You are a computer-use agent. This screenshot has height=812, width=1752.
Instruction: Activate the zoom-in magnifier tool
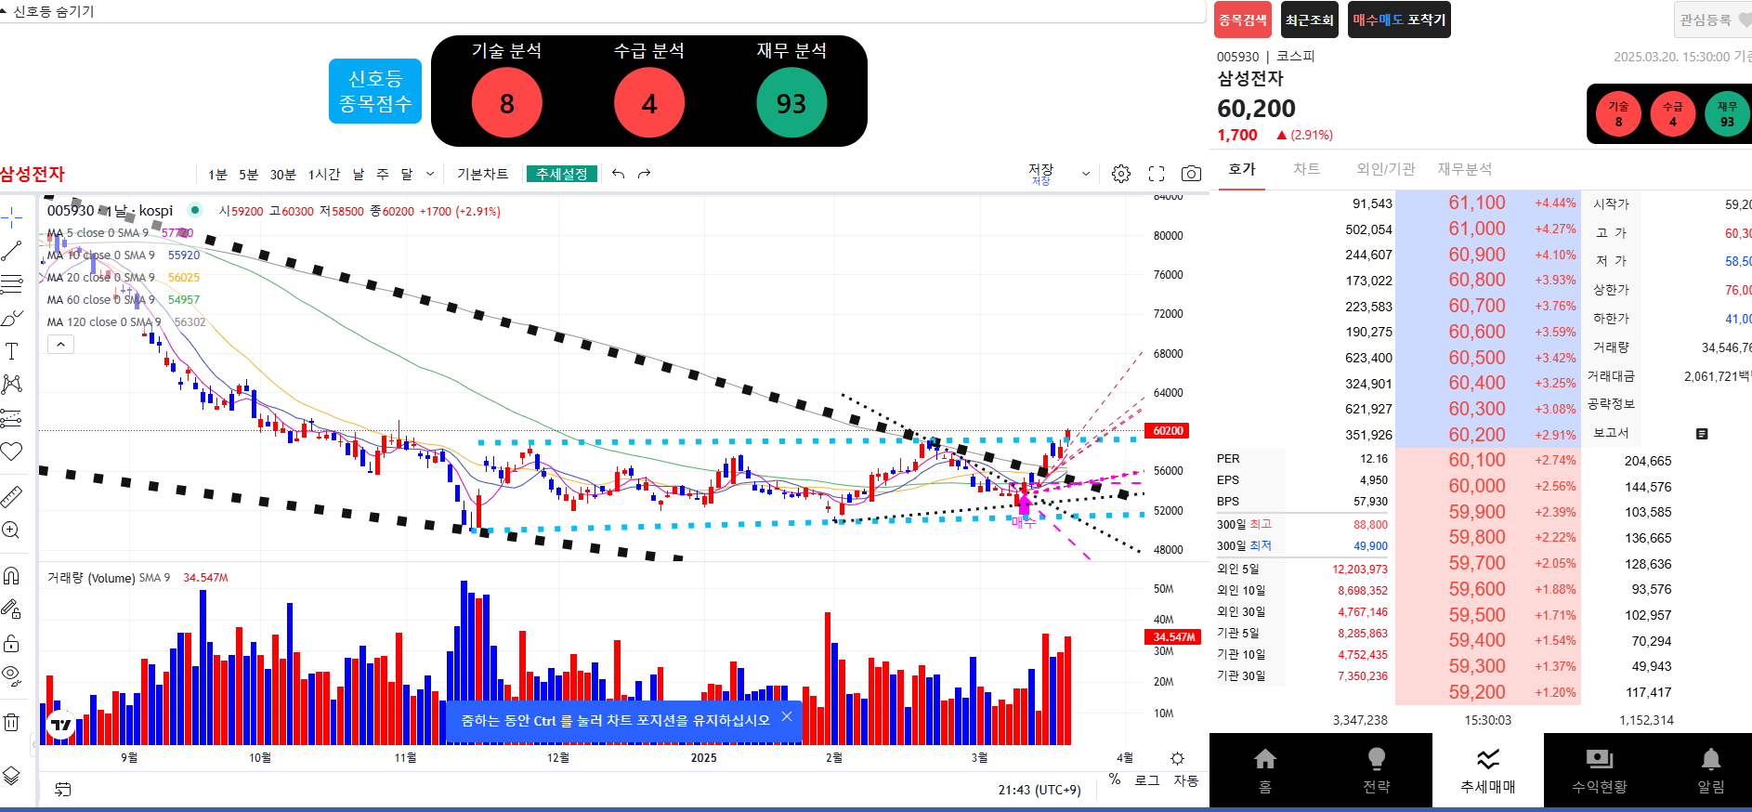(x=11, y=530)
